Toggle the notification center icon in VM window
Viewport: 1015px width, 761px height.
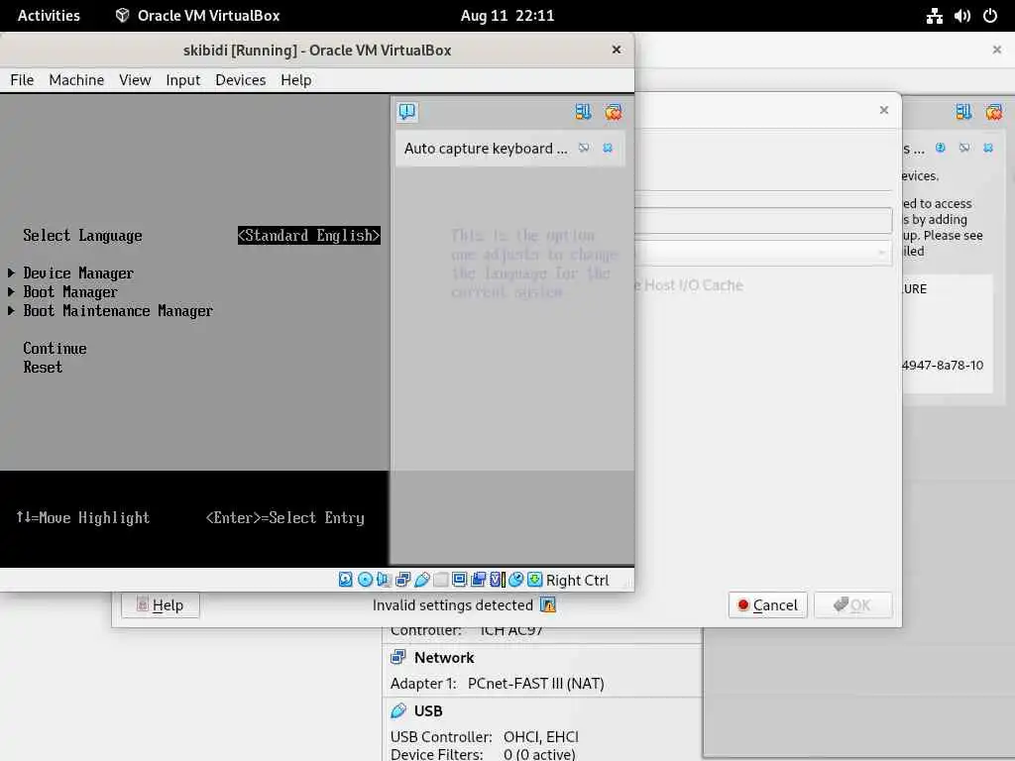tap(407, 112)
